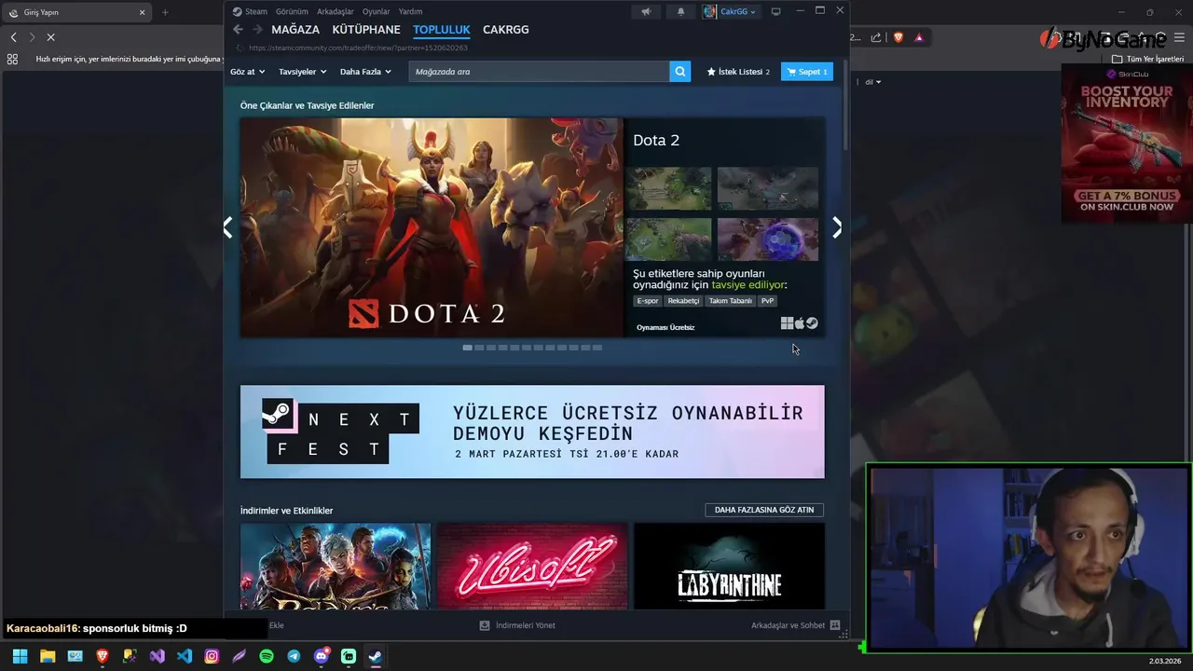The height and width of the screenshot is (671, 1193).
Task: Open Instagram from taskbar
Action: (x=212, y=656)
